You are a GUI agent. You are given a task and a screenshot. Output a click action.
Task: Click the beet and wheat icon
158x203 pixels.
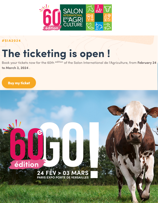[90, 17]
